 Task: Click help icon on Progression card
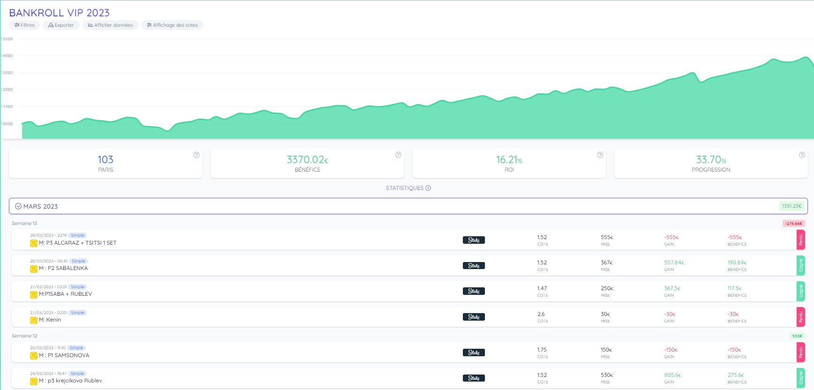(802, 155)
